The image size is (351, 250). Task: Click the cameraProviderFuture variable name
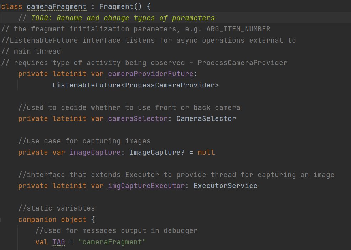click(x=151, y=74)
